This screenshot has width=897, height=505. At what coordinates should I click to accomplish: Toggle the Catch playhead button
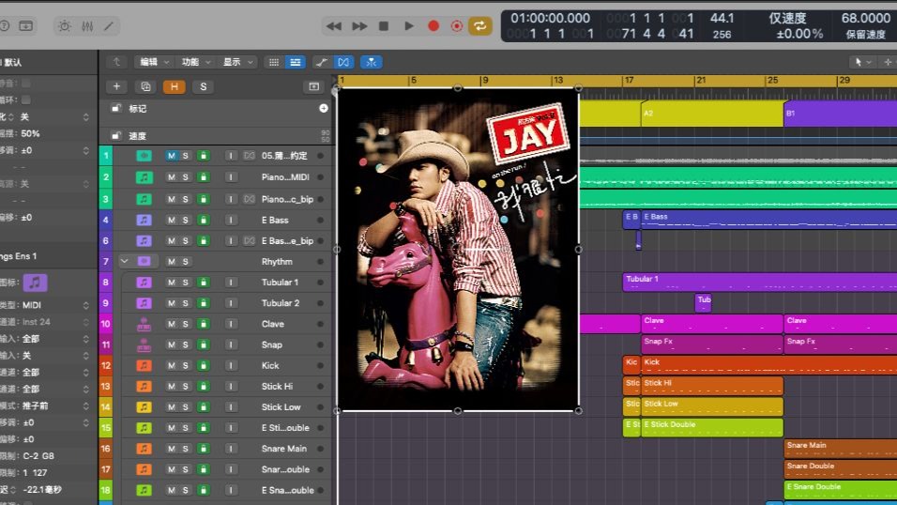(x=372, y=62)
